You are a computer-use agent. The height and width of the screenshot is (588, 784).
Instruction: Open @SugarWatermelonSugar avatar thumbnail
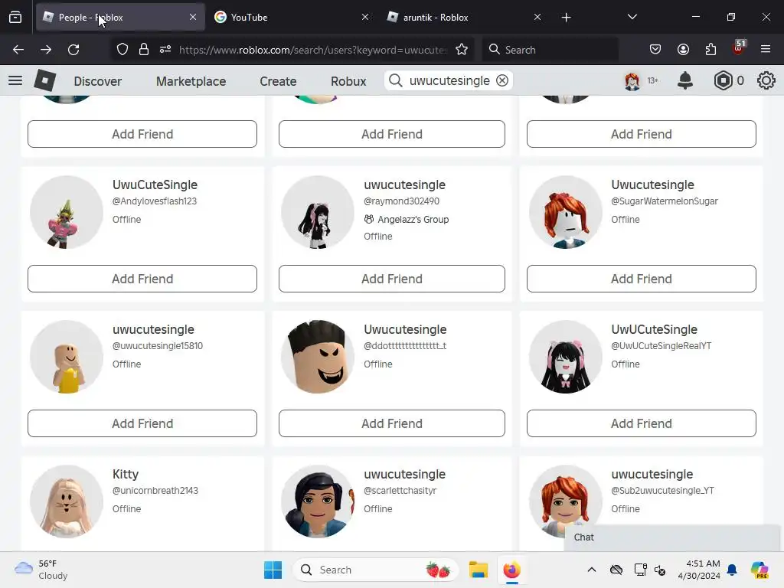tap(566, 212)
